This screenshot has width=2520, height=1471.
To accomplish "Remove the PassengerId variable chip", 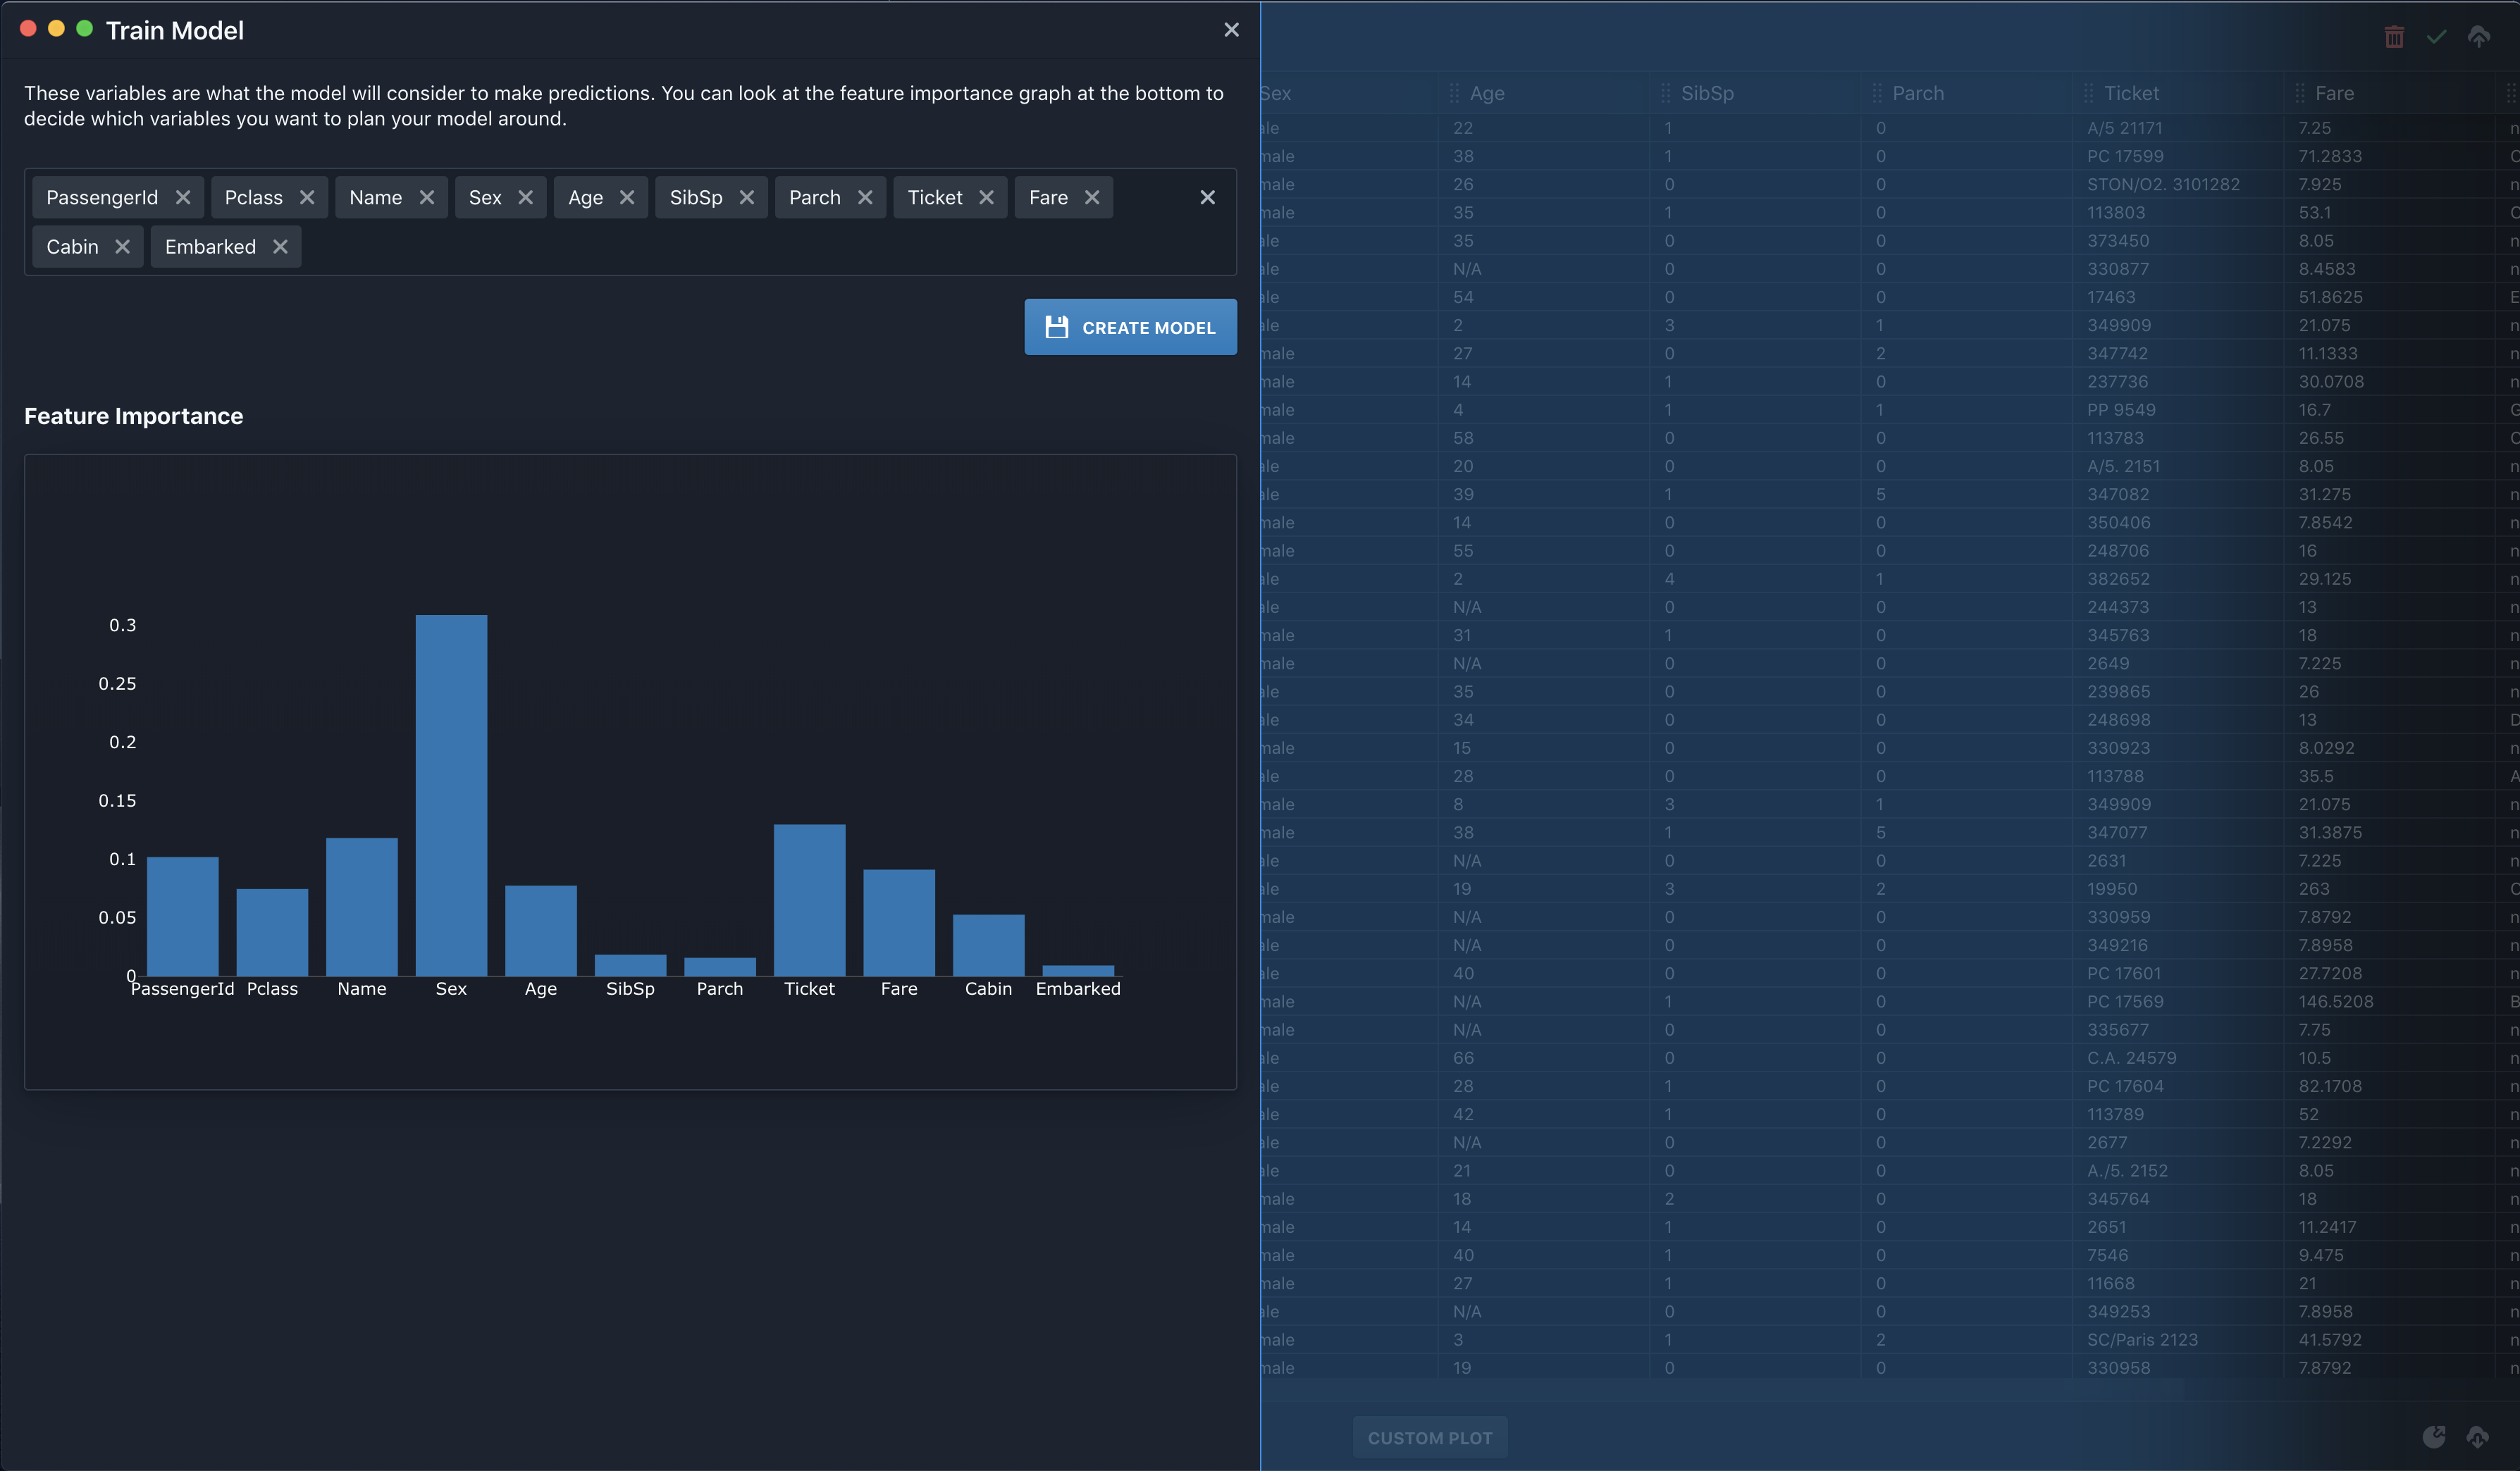I will 183,198.
